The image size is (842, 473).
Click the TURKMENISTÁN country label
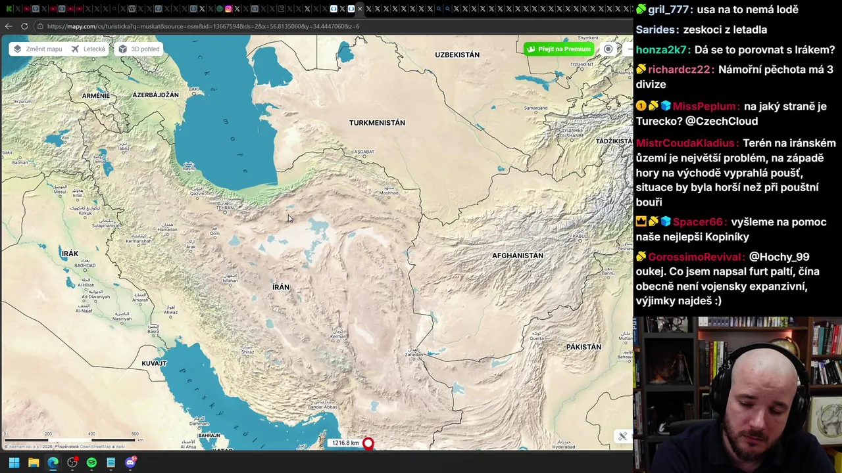[377, 123]
